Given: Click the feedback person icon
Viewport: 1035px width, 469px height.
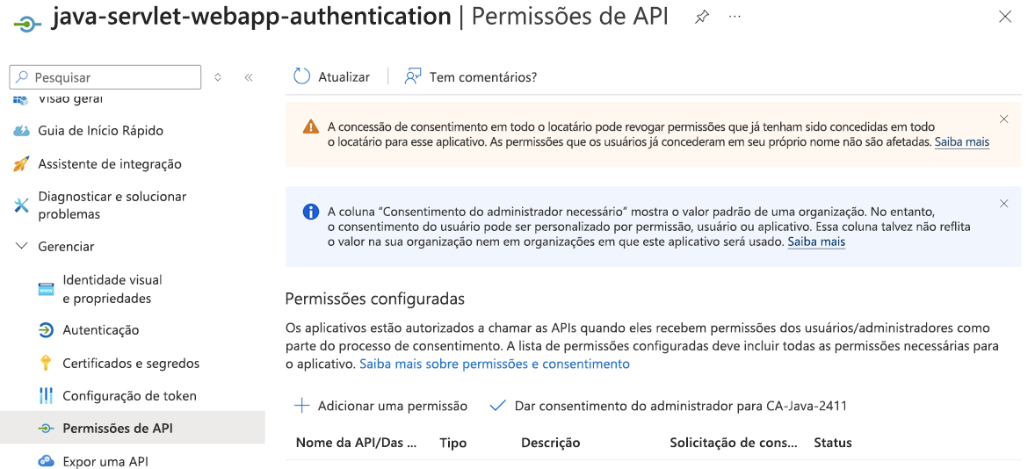Looking at the screenshot, I should tap(413, 76).
